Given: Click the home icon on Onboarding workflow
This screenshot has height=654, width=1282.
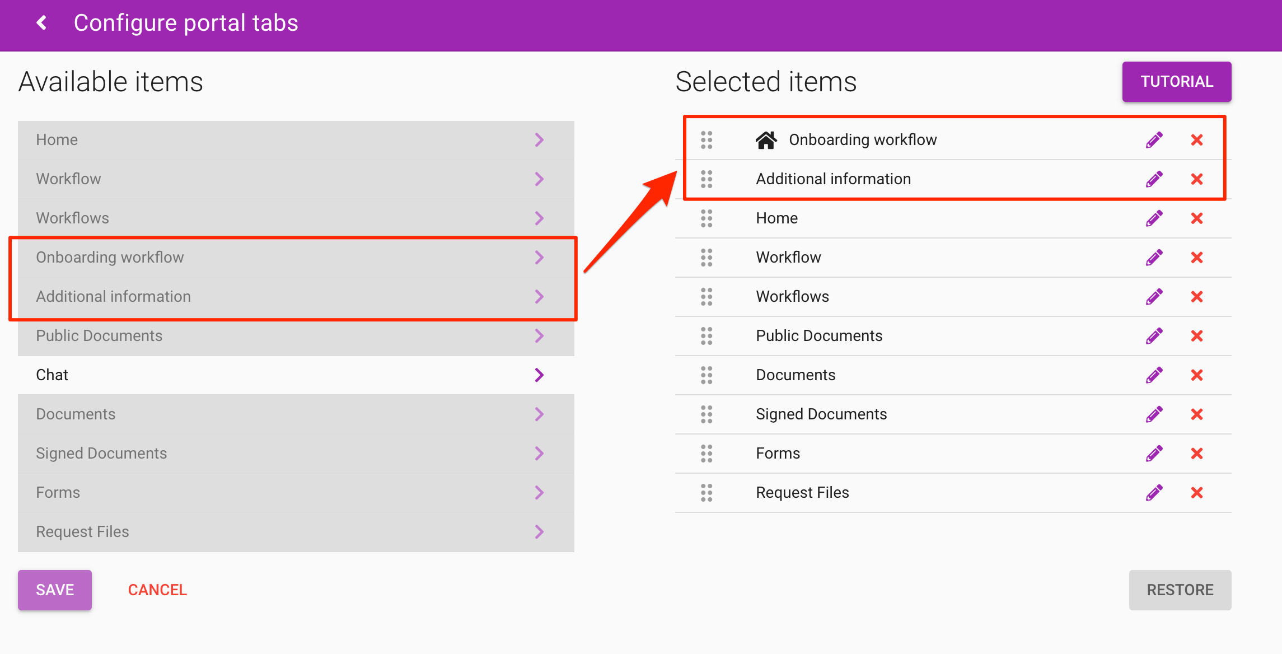Looking at the screenshot, I should (766, 140).
